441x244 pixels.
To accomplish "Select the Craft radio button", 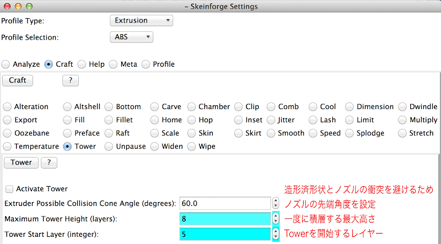I will tap(49, 64).
